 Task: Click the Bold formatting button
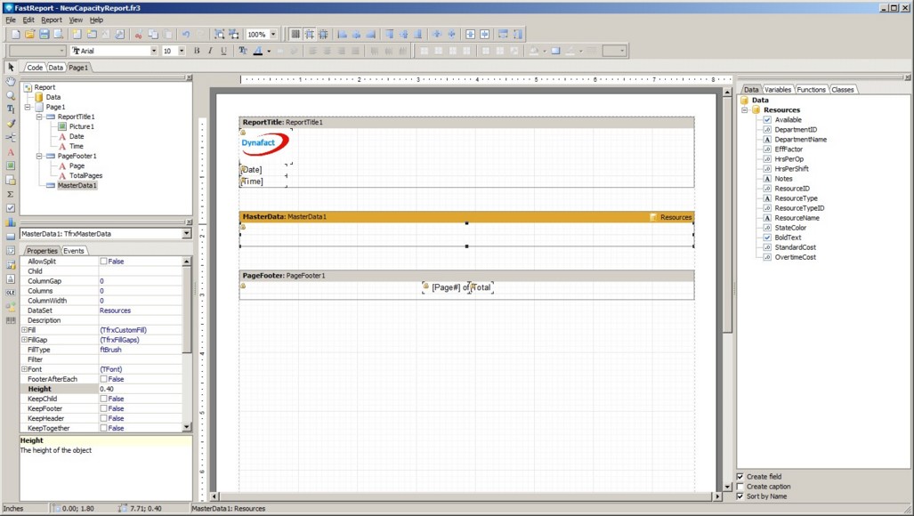click(197, 51)
